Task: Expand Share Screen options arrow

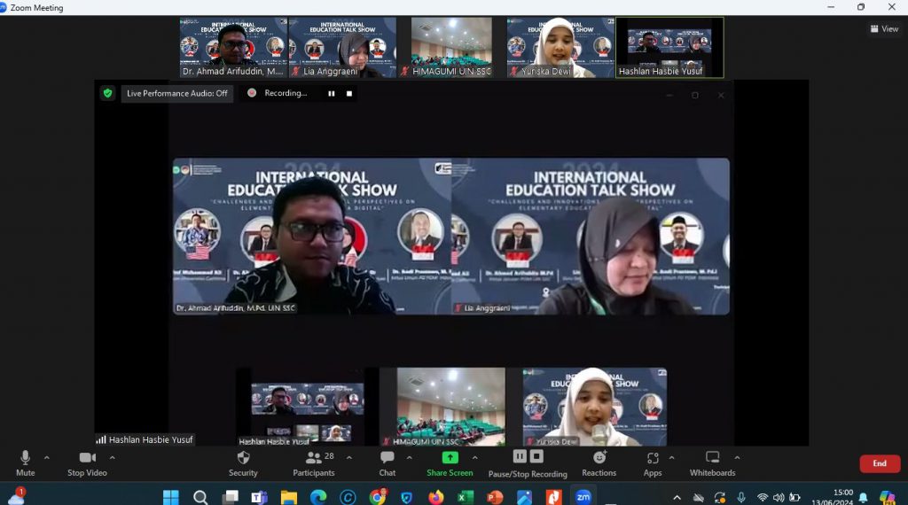Action: coord(475,457)
